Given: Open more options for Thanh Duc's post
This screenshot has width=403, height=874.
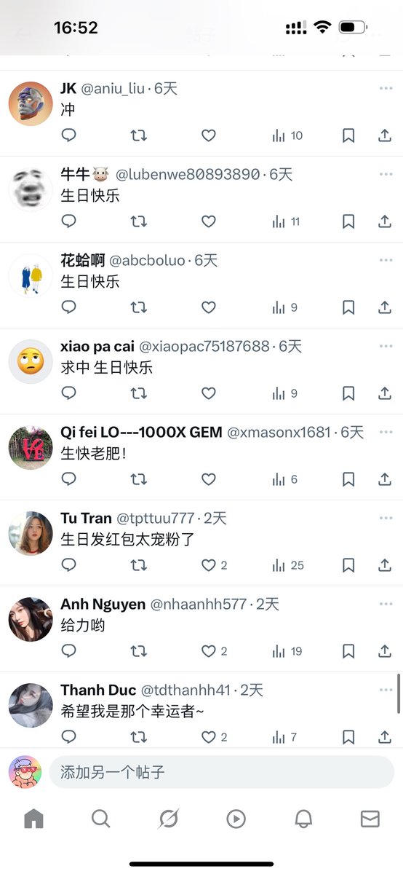Looking at the screenshot, I should point(386,690).
